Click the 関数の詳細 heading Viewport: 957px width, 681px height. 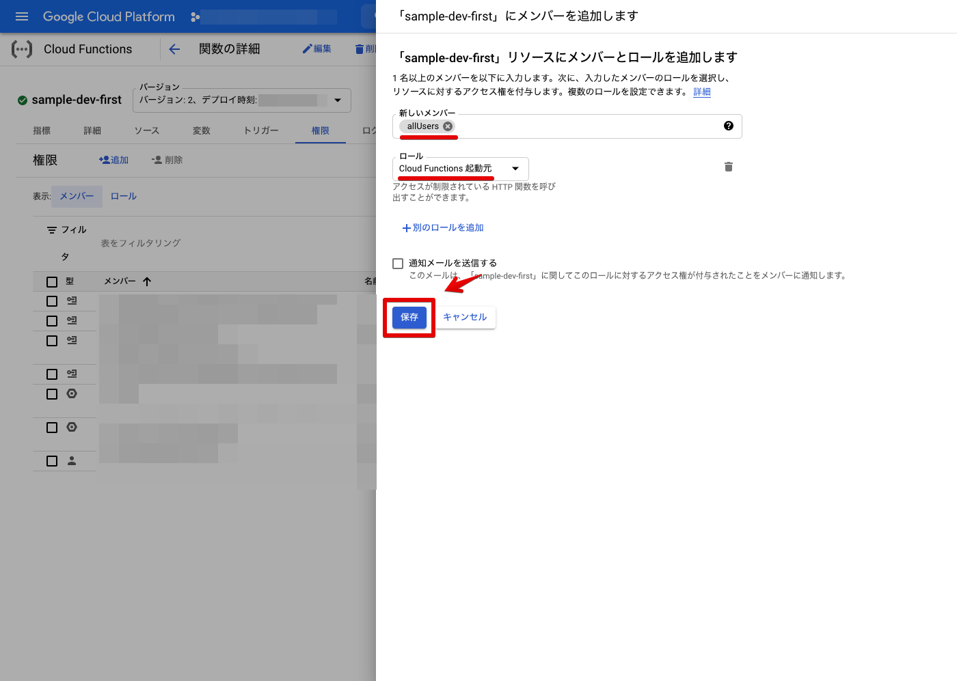[229, 49]
